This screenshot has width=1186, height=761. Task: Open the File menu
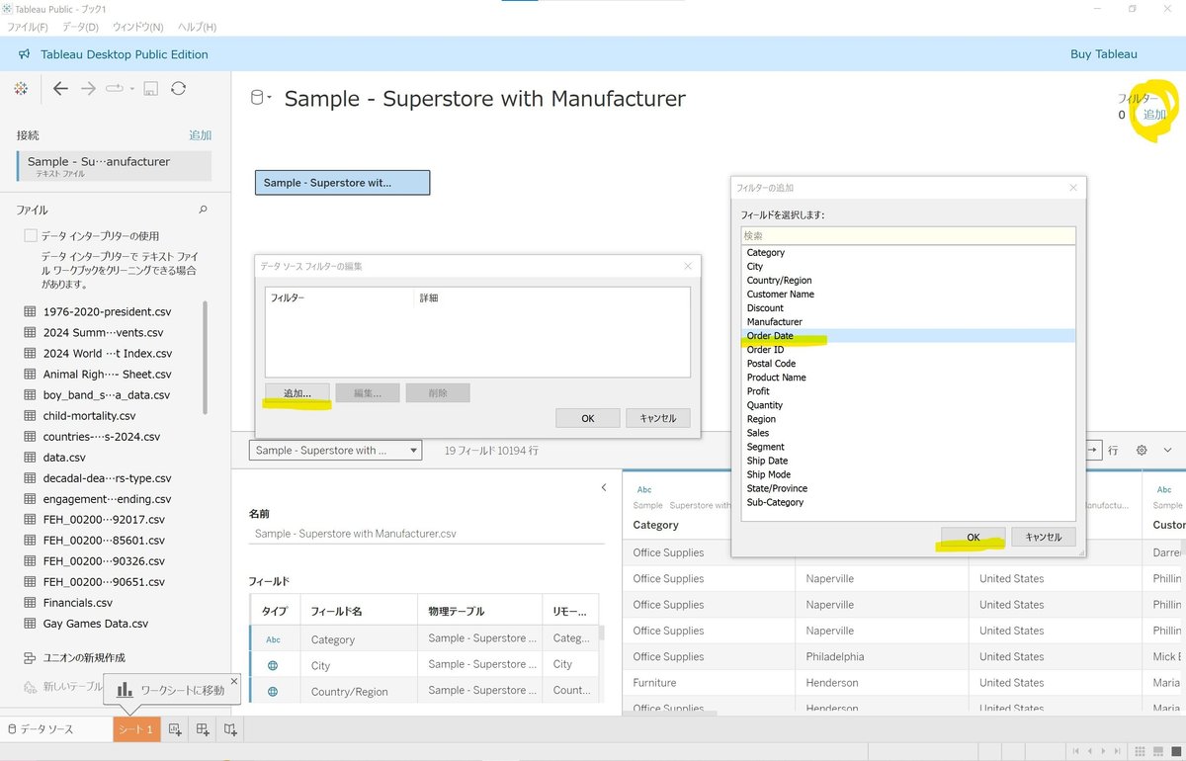(x=28, y=27)
